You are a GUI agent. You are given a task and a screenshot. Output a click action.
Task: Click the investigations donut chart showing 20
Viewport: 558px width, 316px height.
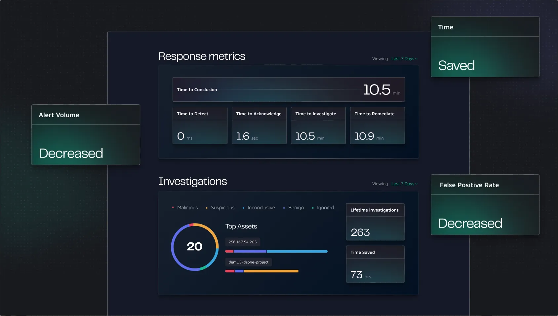point(194,247)
